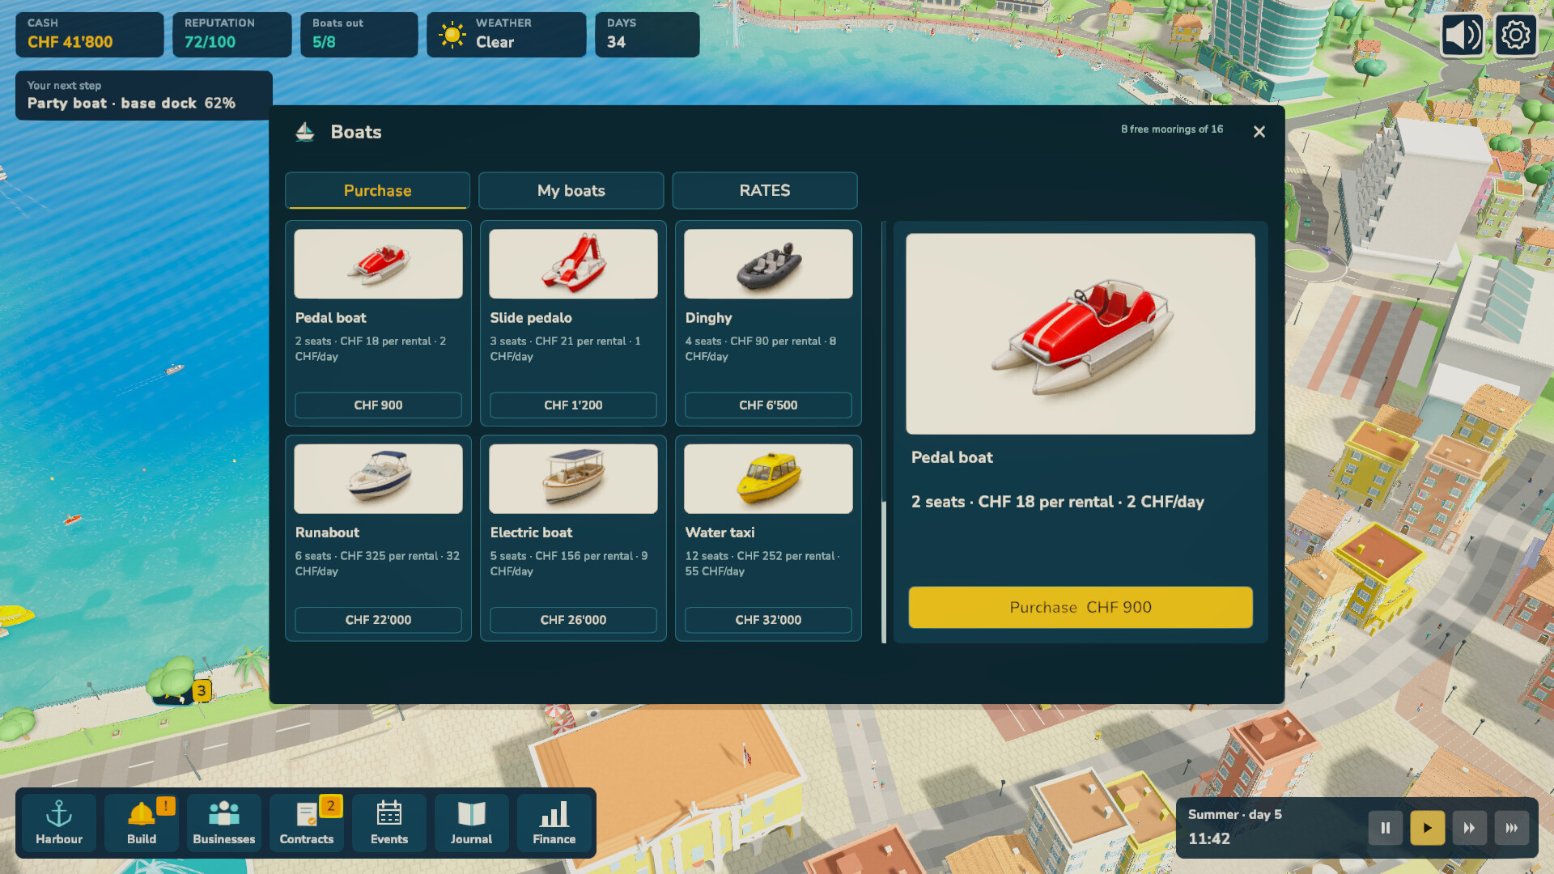Click the REPUTATION 72/100 indicator

[x=232, y=35]
